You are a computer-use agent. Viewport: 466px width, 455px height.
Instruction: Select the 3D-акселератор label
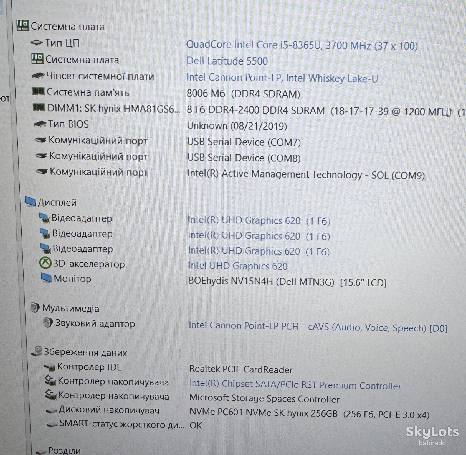pyautogui.click(x=89, y=264)
